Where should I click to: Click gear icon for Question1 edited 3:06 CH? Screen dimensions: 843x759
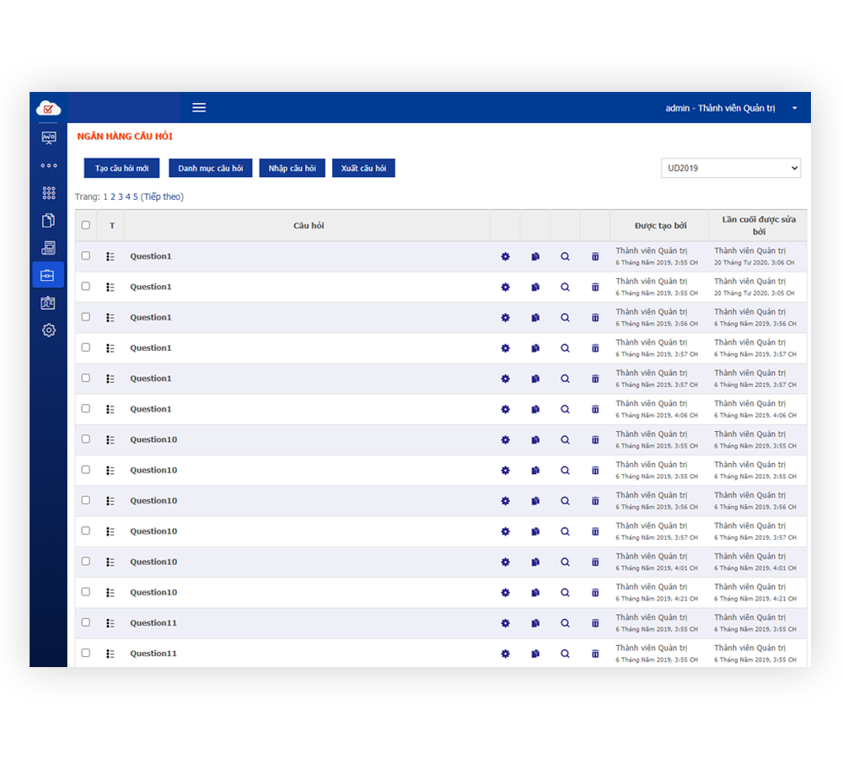tap(505, 256)
